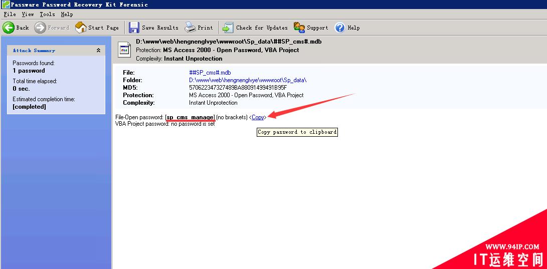The width and height of the screenshot is (547, 269).
Task: Click the blue Help question mark icon
Action: pyautogui.click(x=340, y=28)
